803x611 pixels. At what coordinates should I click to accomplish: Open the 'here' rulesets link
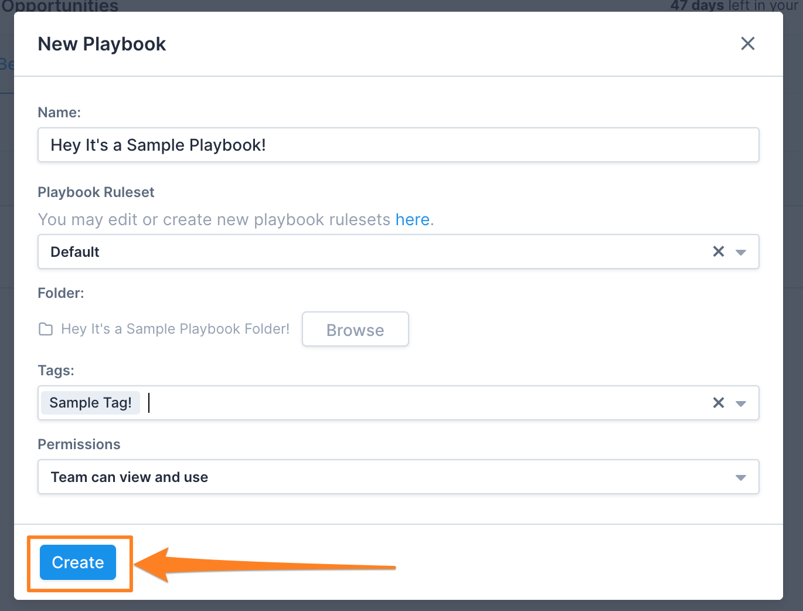[413, 219]
